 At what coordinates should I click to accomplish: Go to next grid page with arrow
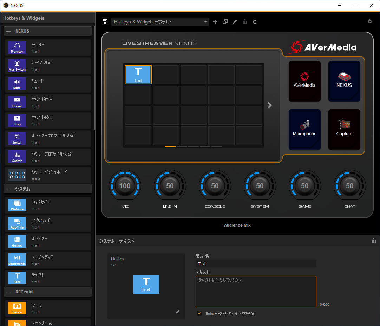click(x=269, y=105)
